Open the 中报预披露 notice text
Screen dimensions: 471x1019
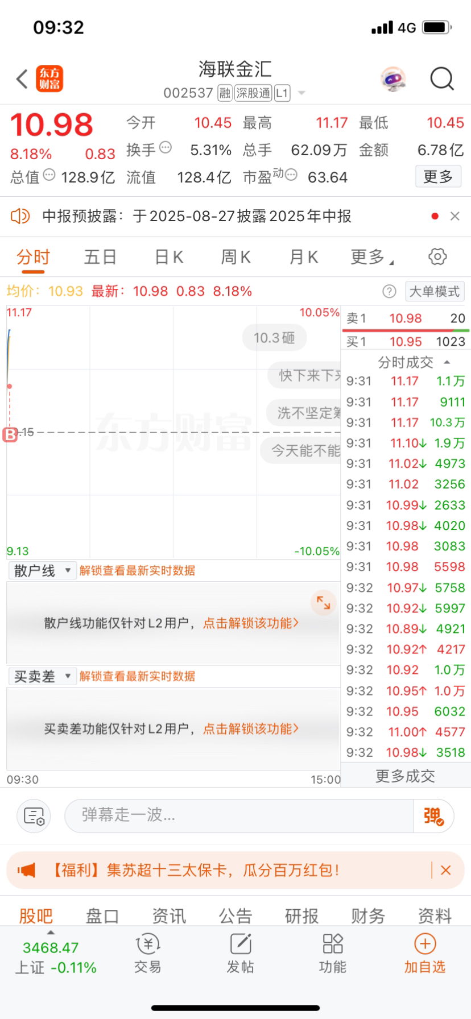(197, 216)
